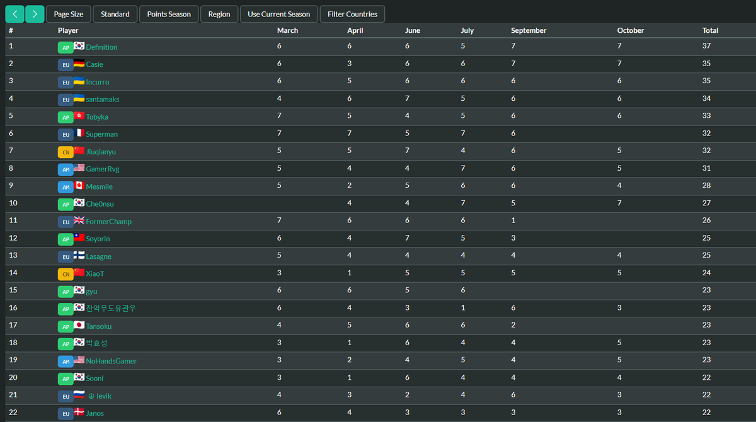The height and width of the screenshot is (422, 756).
Task: Click China flag beside XiaoT
Action: coord(79,273)
